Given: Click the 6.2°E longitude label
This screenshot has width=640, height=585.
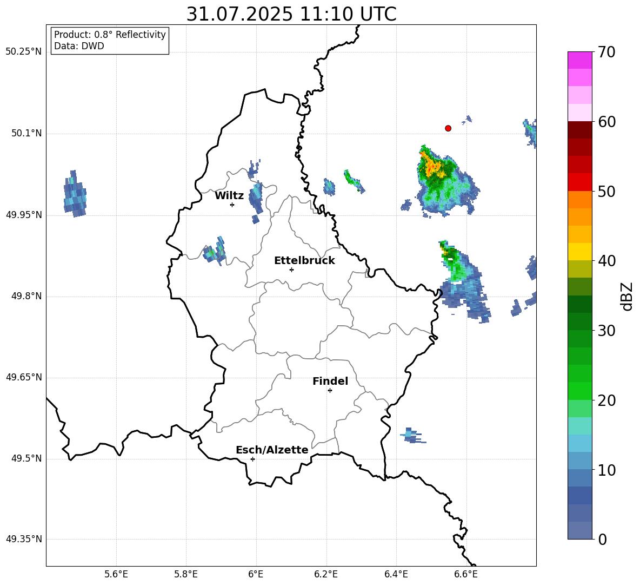Looking at the screenshot, I should click(326, 574).
